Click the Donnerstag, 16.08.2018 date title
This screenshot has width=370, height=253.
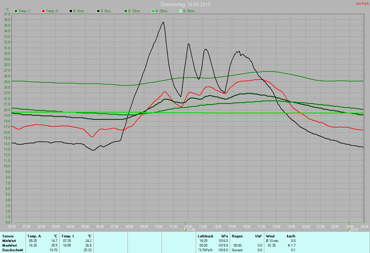pyautogui.click(x=186, y=4)
